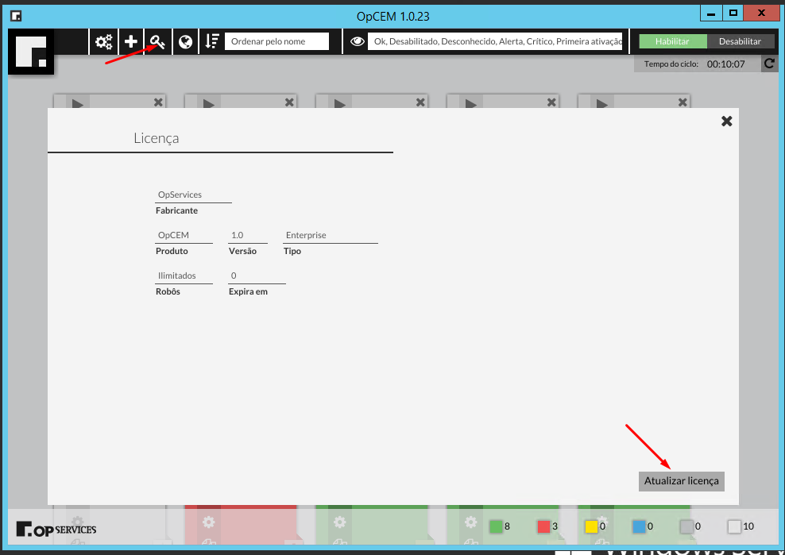785x555 pixels.
Task: Click the refresh cycle time icon
Action: point(768,64)
